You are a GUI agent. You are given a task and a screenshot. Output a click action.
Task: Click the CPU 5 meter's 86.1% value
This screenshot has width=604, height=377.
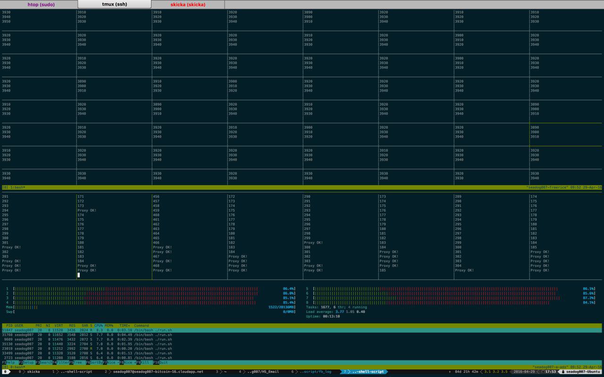[588, 289]
